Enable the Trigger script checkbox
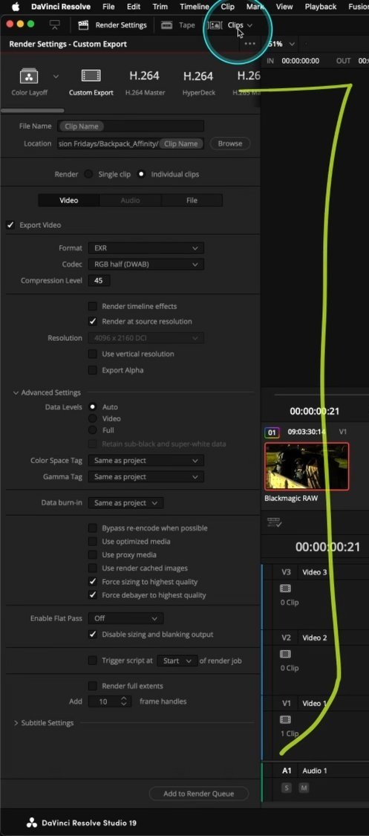The width and height of the screenshot is (369, 836). tap(93, 661)
